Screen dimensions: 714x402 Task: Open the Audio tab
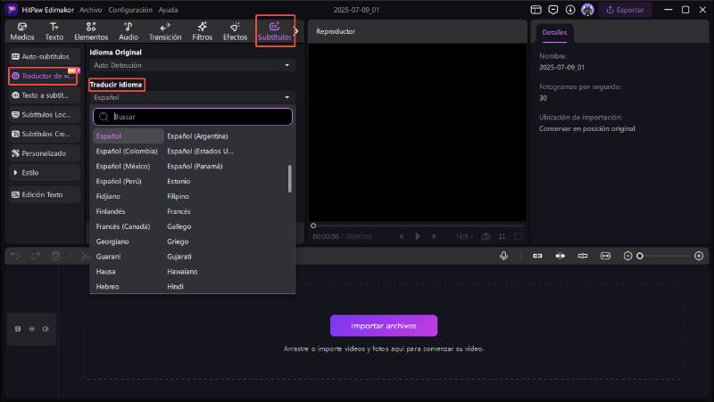point(129,31)
